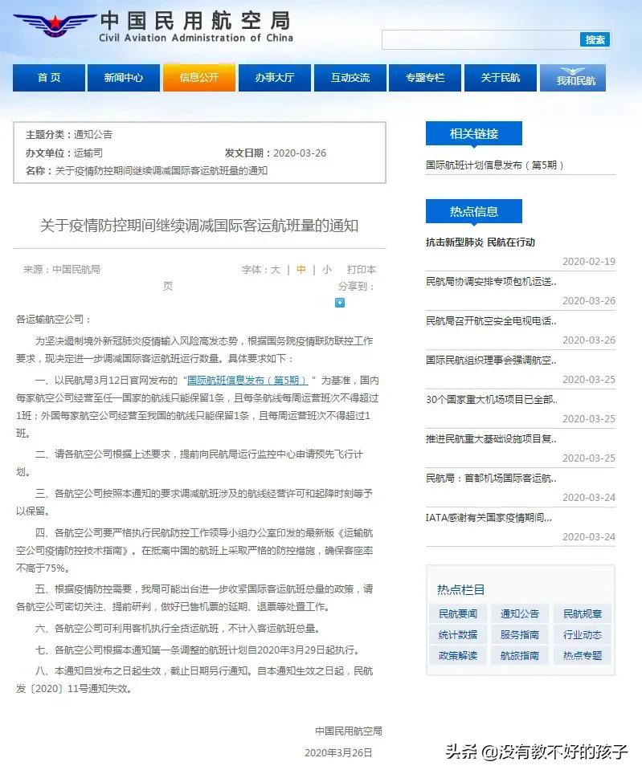Click the 打印本页 print link

tap(362, 270)
